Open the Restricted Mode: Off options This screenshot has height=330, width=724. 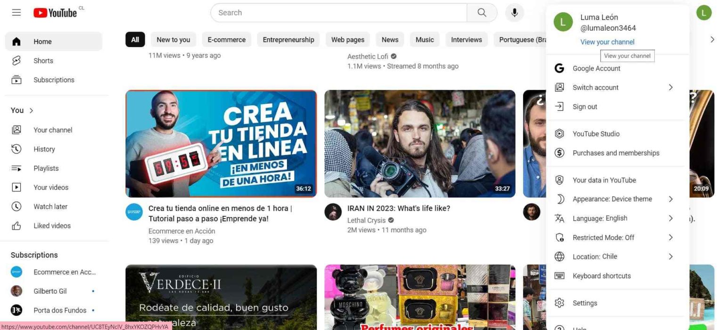tap(604, 237)
